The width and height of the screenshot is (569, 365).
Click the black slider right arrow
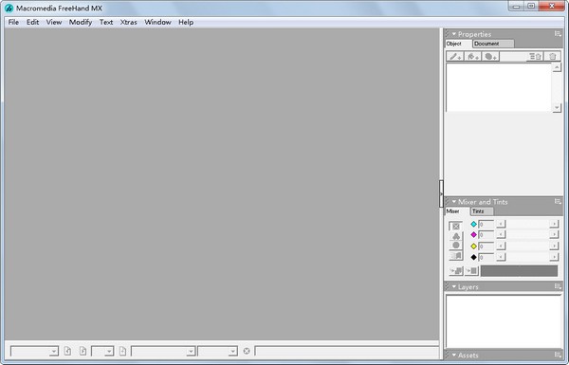point(554,257)
